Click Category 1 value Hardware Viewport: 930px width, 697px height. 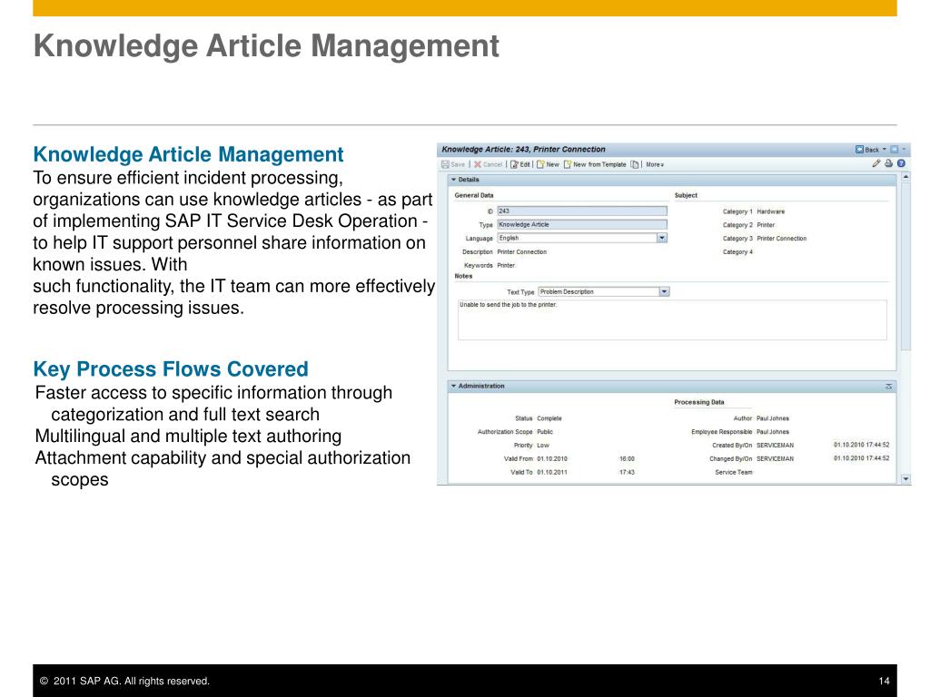(x=770, y=211)
